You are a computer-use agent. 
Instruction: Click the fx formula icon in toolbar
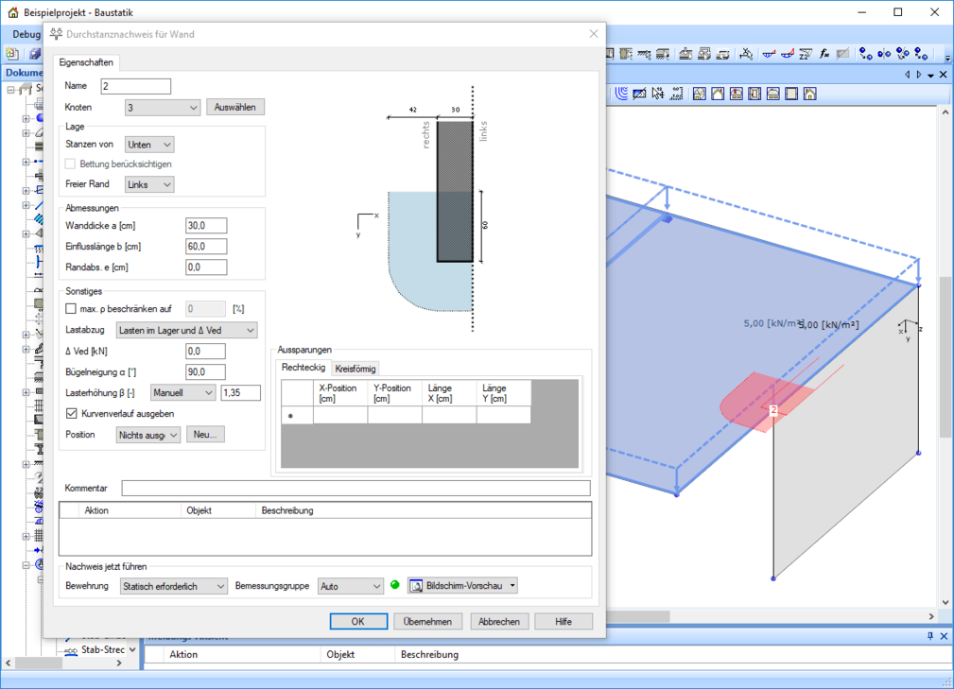click(824, 54)
